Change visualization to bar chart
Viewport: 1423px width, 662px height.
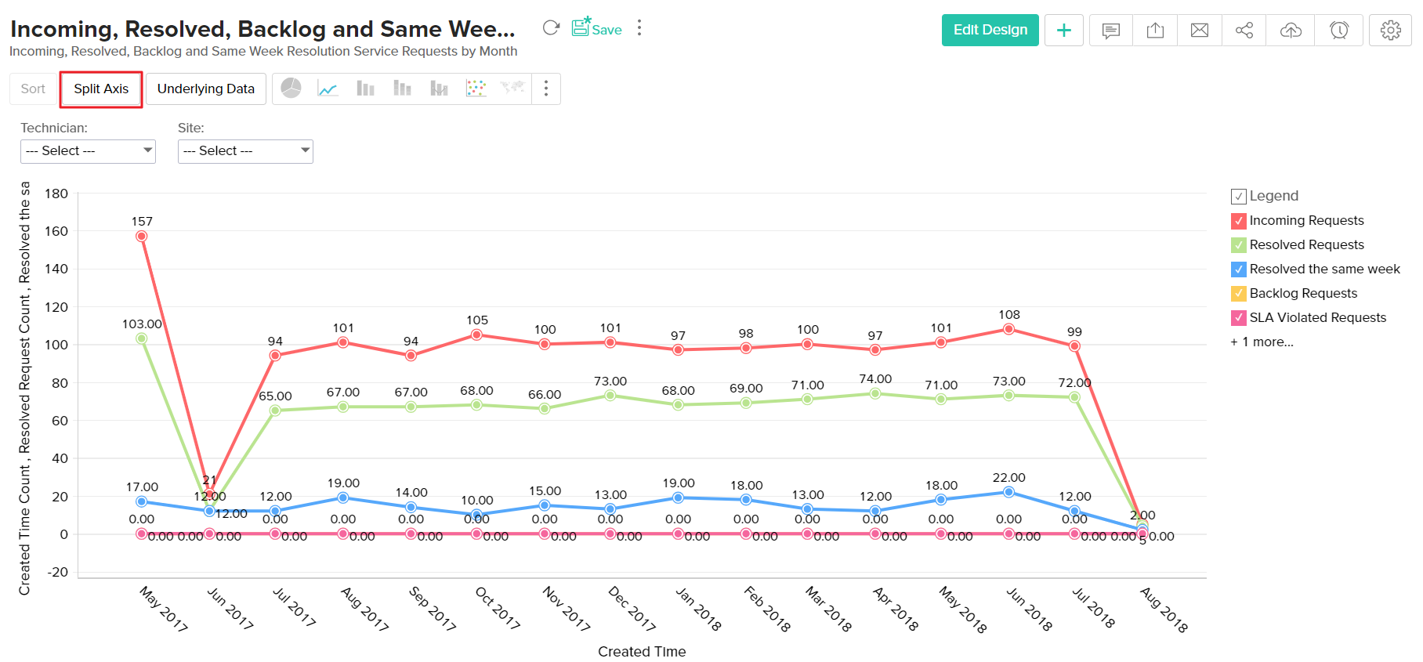pyautogui.click(x=364, y=89)
